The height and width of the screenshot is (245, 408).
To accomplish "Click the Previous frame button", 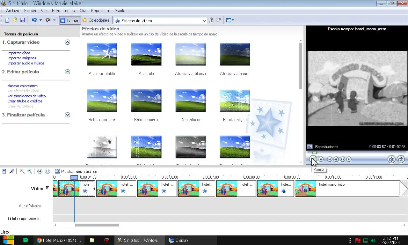I will (x=336, y=159).
